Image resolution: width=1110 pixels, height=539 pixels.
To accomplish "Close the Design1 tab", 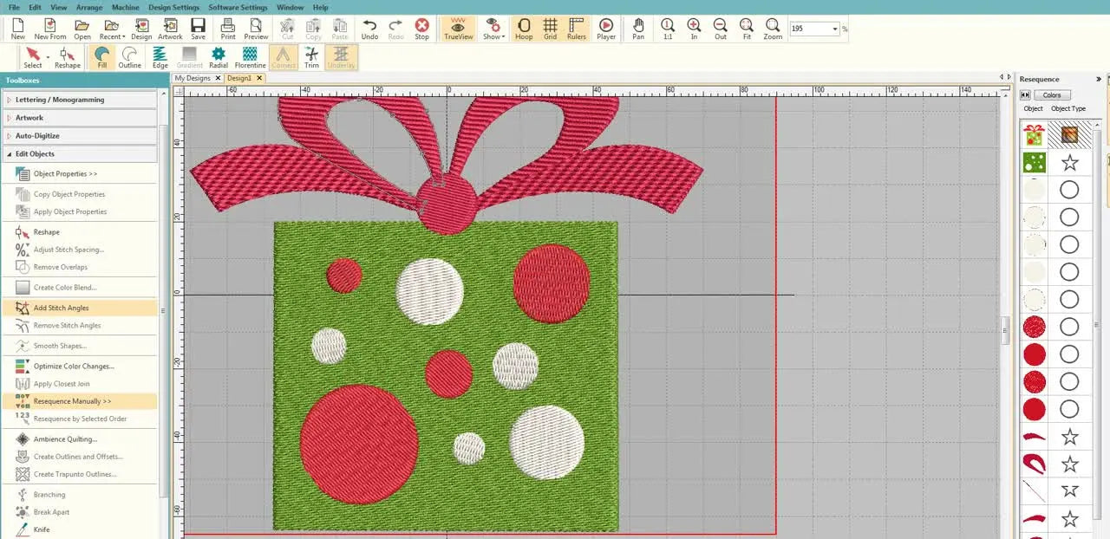I will pos(259,78).
